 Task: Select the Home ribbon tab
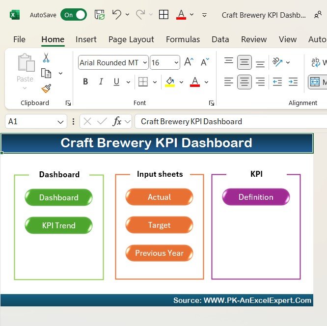coord(53,39)
